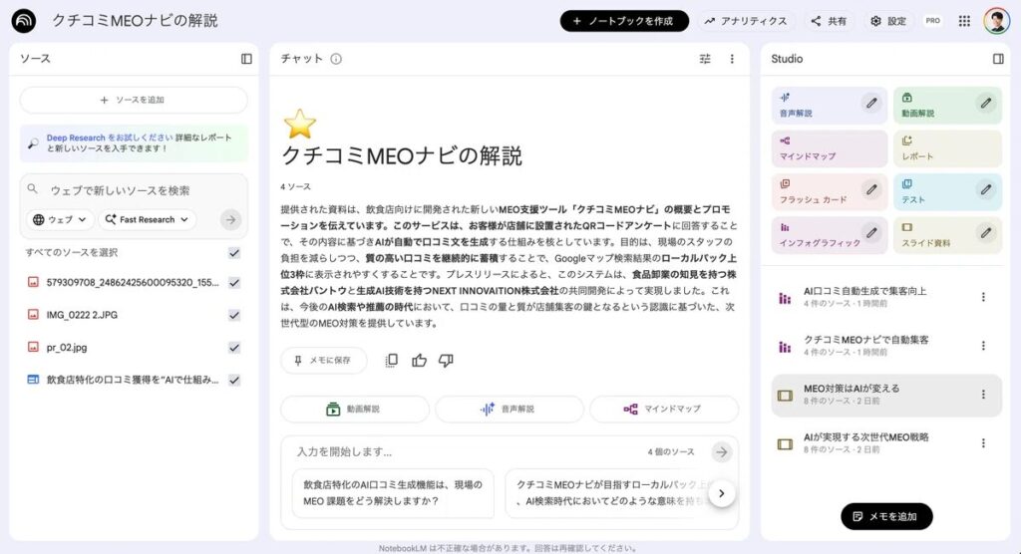
Task: Click the next suggestion arrow in chat
Action: [721, 493]
